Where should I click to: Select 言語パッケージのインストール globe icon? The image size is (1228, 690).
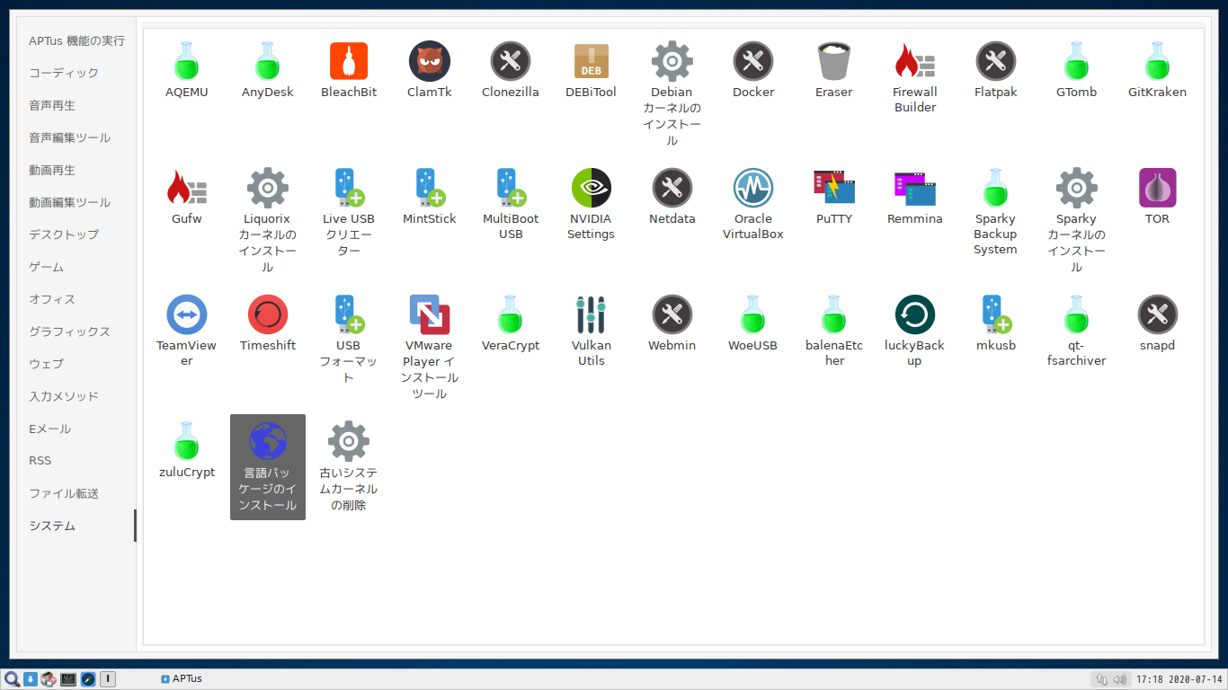tap(268, 441)
